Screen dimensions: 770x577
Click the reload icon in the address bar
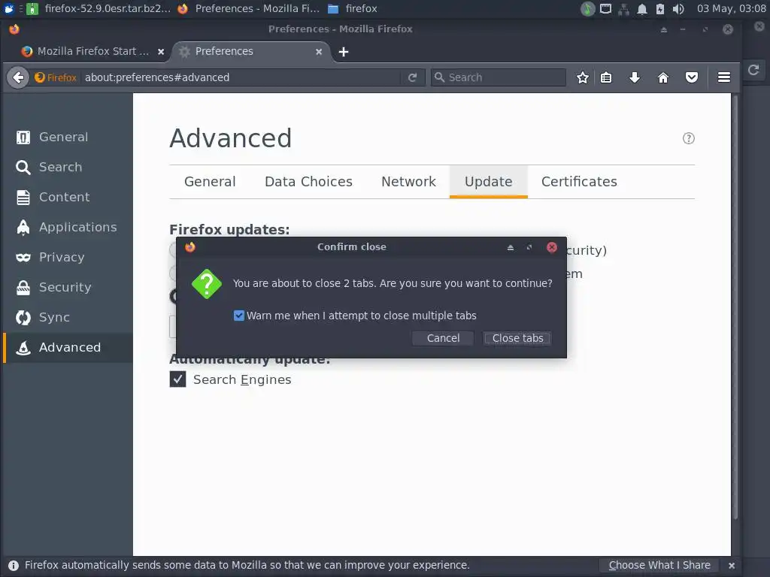click(413, 77)
